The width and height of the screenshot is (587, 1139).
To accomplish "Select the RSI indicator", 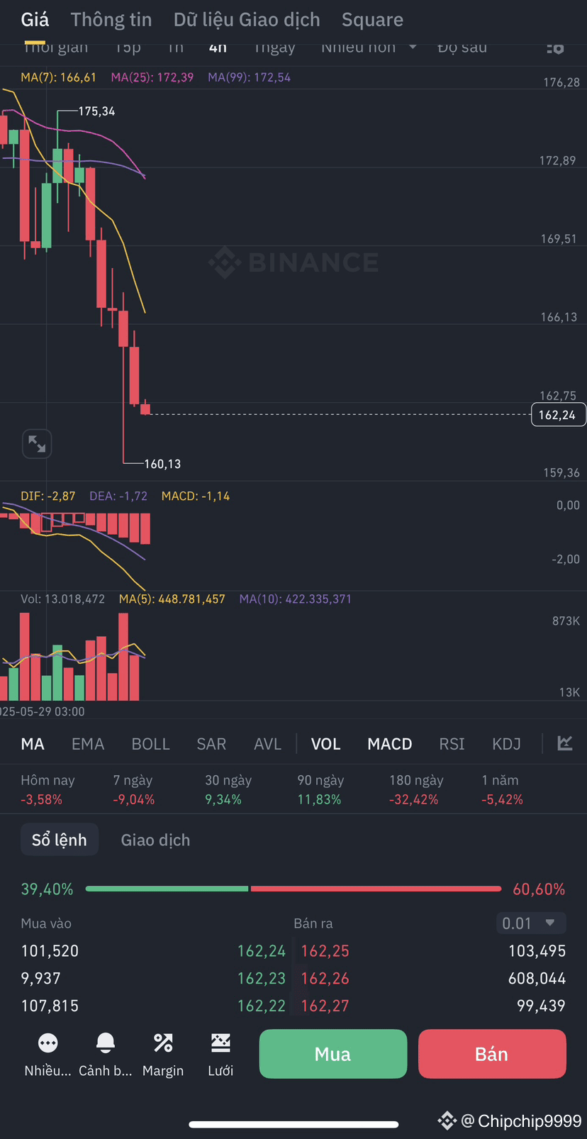I will (x=452, y=744).
